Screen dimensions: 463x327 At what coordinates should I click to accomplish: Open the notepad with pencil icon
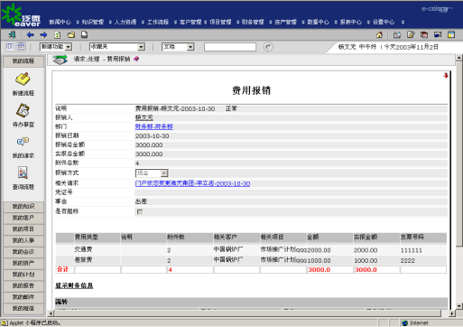click(411, 34)
